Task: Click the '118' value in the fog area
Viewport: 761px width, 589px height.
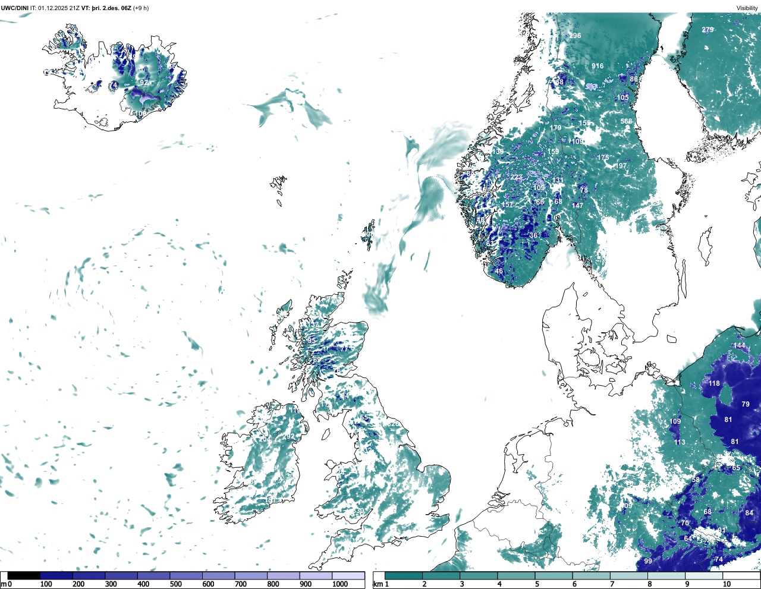Action: click(714, 383)
